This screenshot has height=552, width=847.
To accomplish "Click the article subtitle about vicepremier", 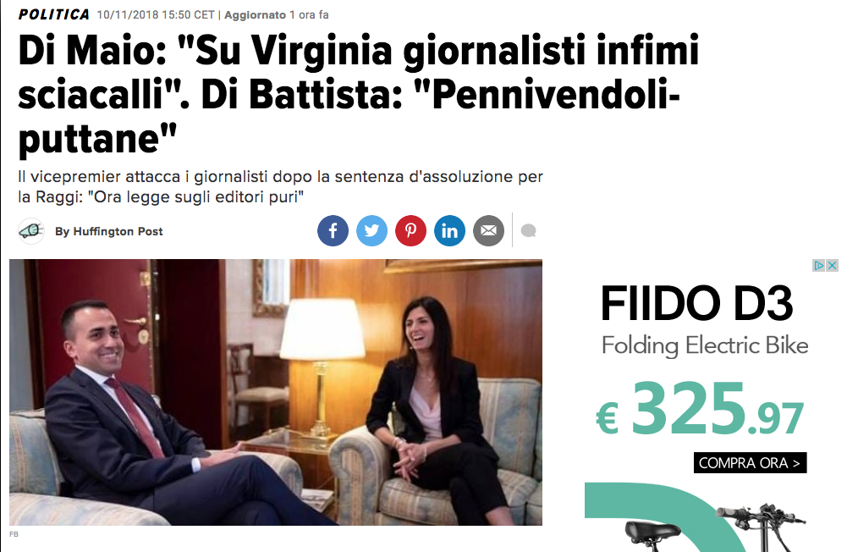I will pyautogui.click(x=280, y=186).
